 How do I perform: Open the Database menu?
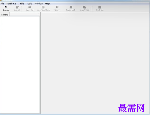pyautogui.click(x=11, y=3)
